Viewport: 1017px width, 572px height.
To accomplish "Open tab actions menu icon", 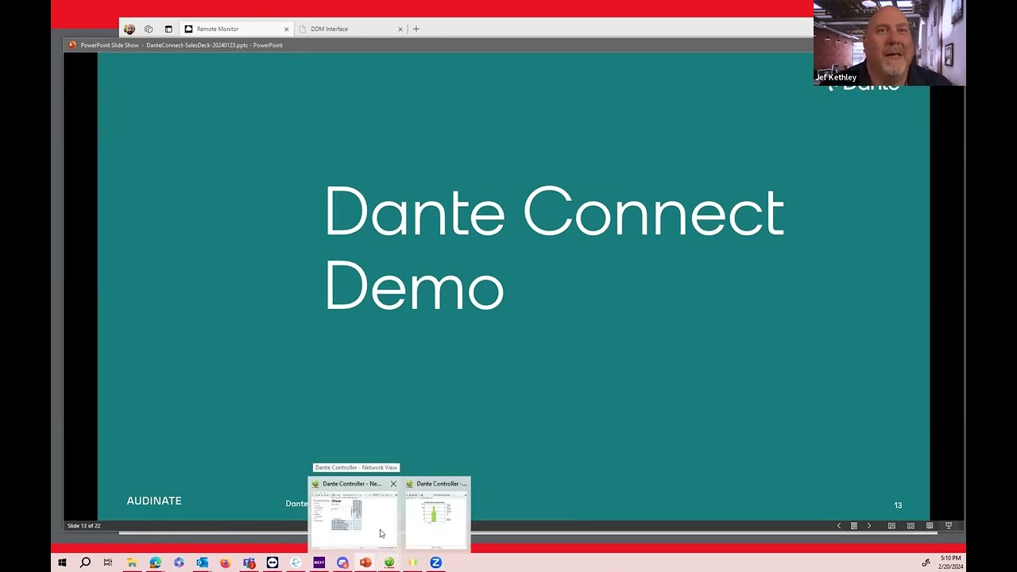I will [x=168, y=29].
